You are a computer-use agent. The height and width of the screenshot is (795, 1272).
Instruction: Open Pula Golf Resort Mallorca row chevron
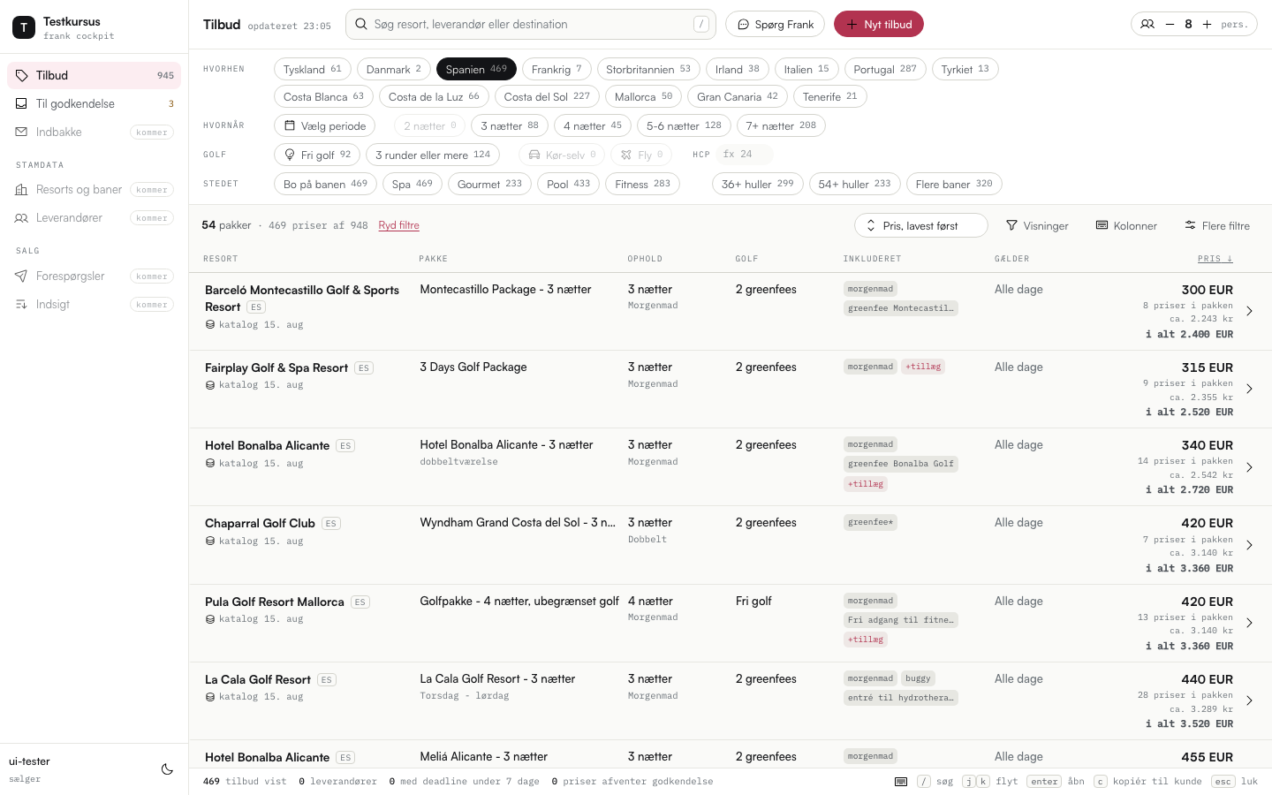[1249, 623]
